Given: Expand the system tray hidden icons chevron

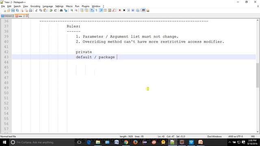Looking at the screenshot, I should coord(230,142).
